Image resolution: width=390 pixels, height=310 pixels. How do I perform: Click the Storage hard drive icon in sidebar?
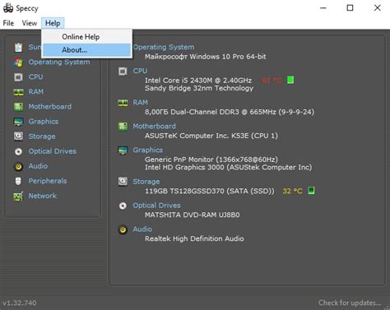[x=18, y=136]
